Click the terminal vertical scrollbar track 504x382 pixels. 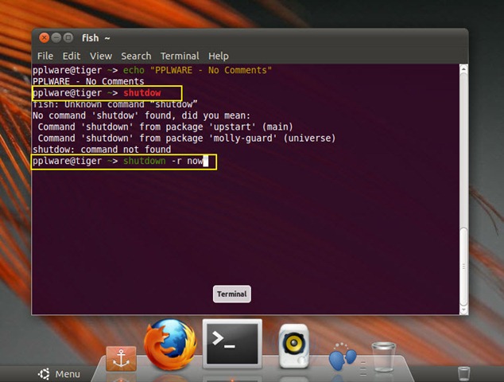[x=463, y=189]
